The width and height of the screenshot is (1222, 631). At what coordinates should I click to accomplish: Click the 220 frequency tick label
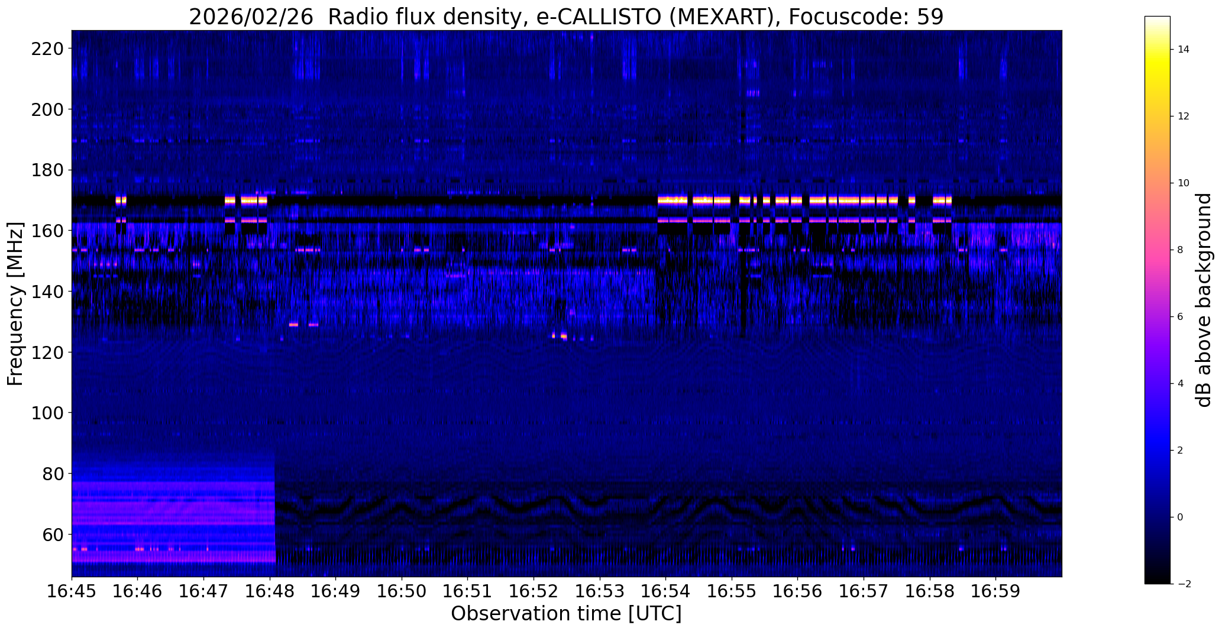pyautogui.click(x=46, y=48)
